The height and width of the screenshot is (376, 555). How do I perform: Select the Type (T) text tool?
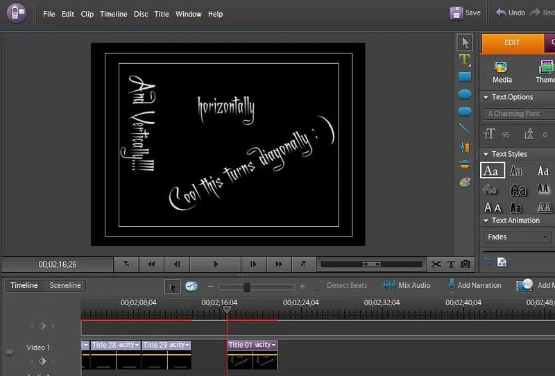[465, 60]
